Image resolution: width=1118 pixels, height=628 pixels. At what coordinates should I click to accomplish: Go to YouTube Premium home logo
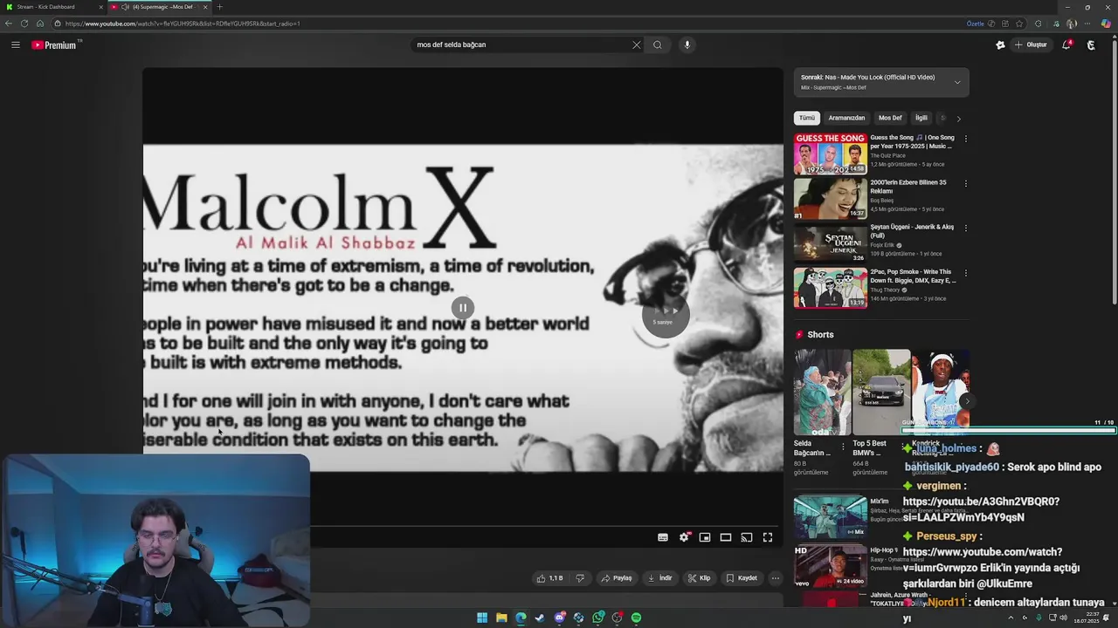click(56, 44)
